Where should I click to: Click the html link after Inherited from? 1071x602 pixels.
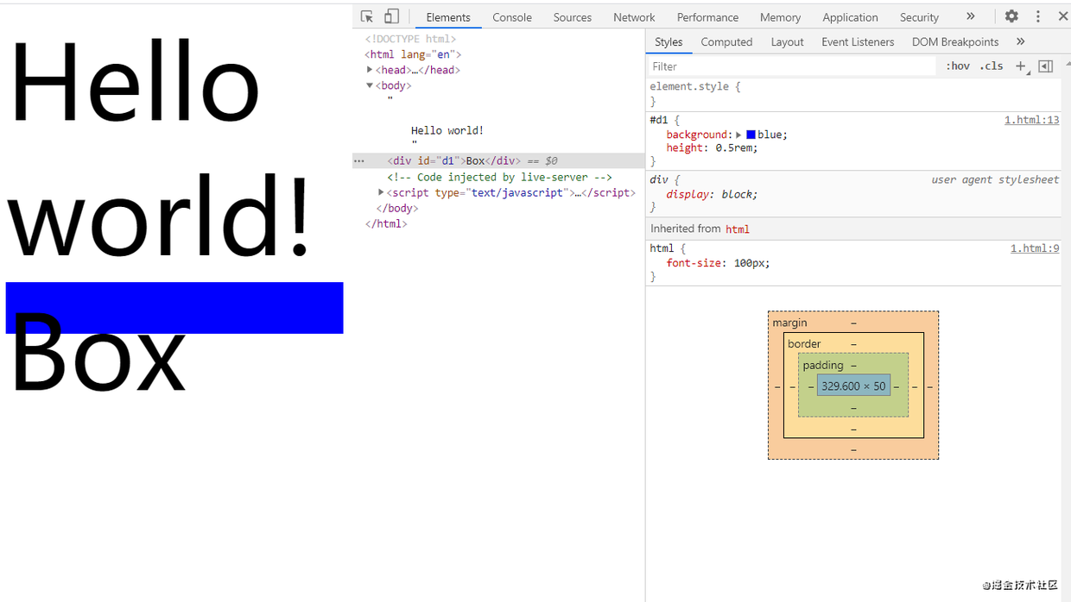[x=738, y=229]
